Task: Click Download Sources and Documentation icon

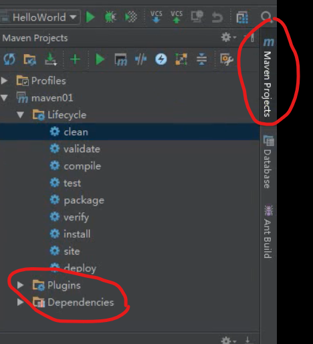Action: (51, 59)
